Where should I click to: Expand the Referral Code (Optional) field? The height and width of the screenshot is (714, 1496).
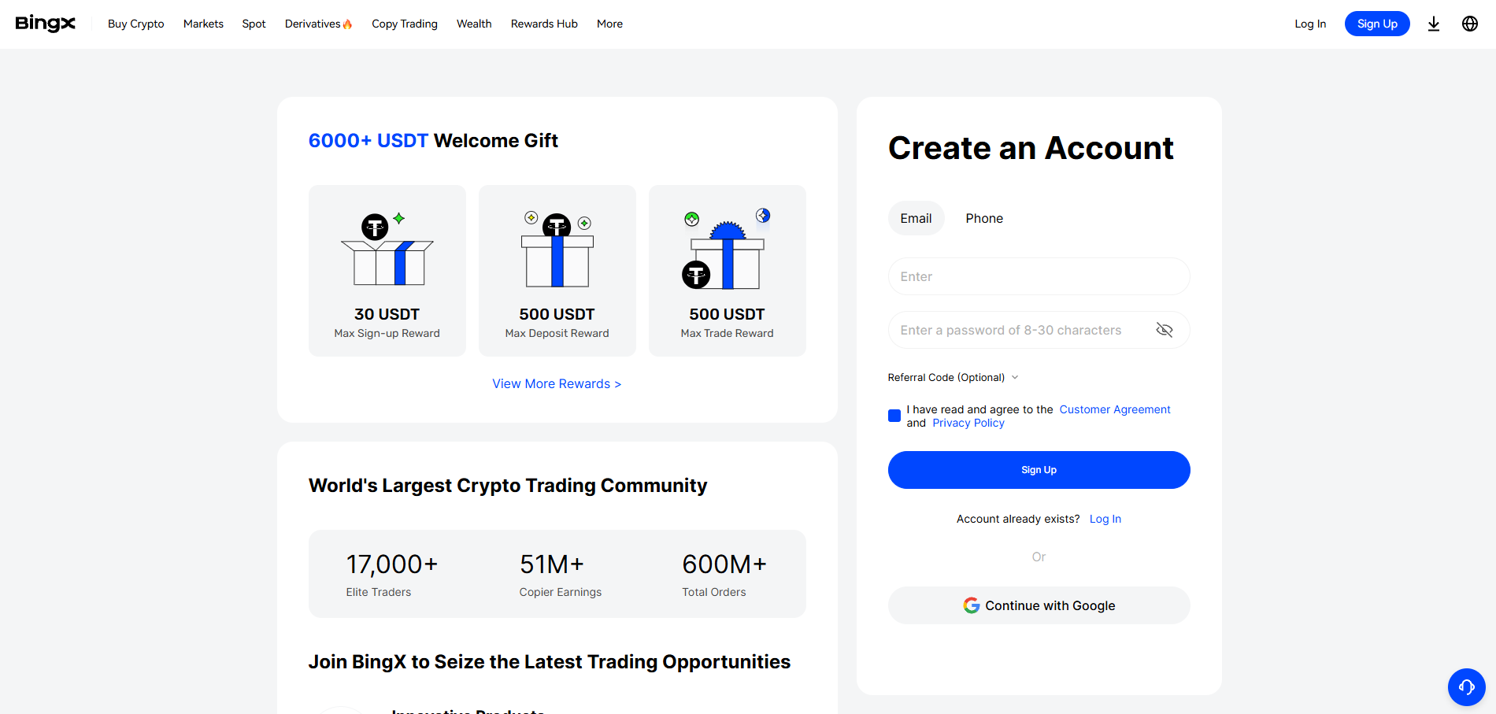coord(953,377)
